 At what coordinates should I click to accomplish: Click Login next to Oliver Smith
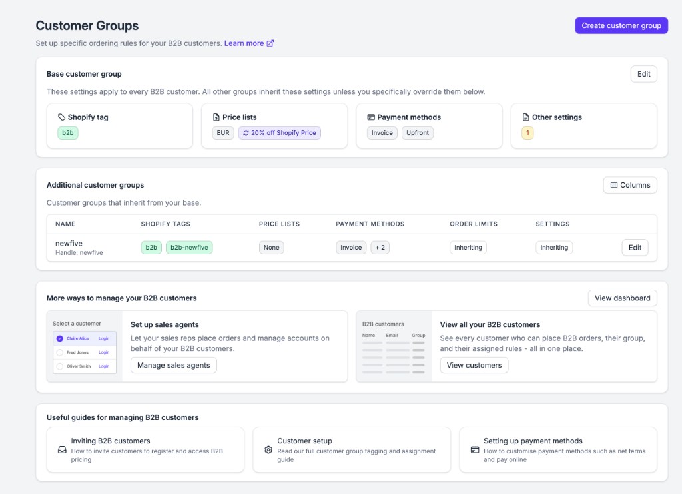click(103, 366)
